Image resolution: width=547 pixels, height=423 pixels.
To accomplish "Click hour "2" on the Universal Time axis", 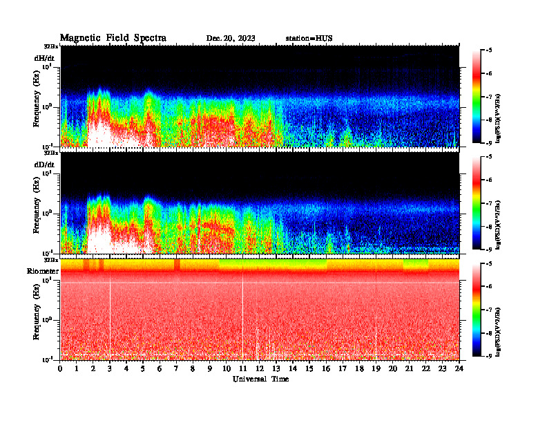I will click(93, 368).
